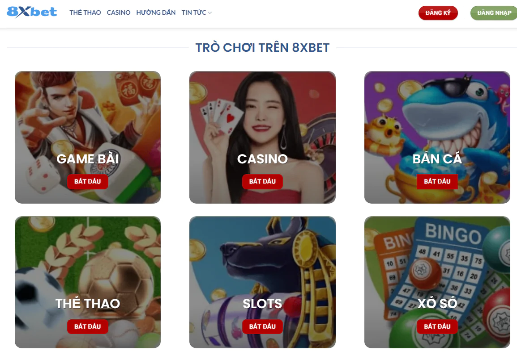Click BẮT ĐẦU under SLOTS card
Image resolution: width=517 pixels, height=355 pixels.
tap(262, 326)
